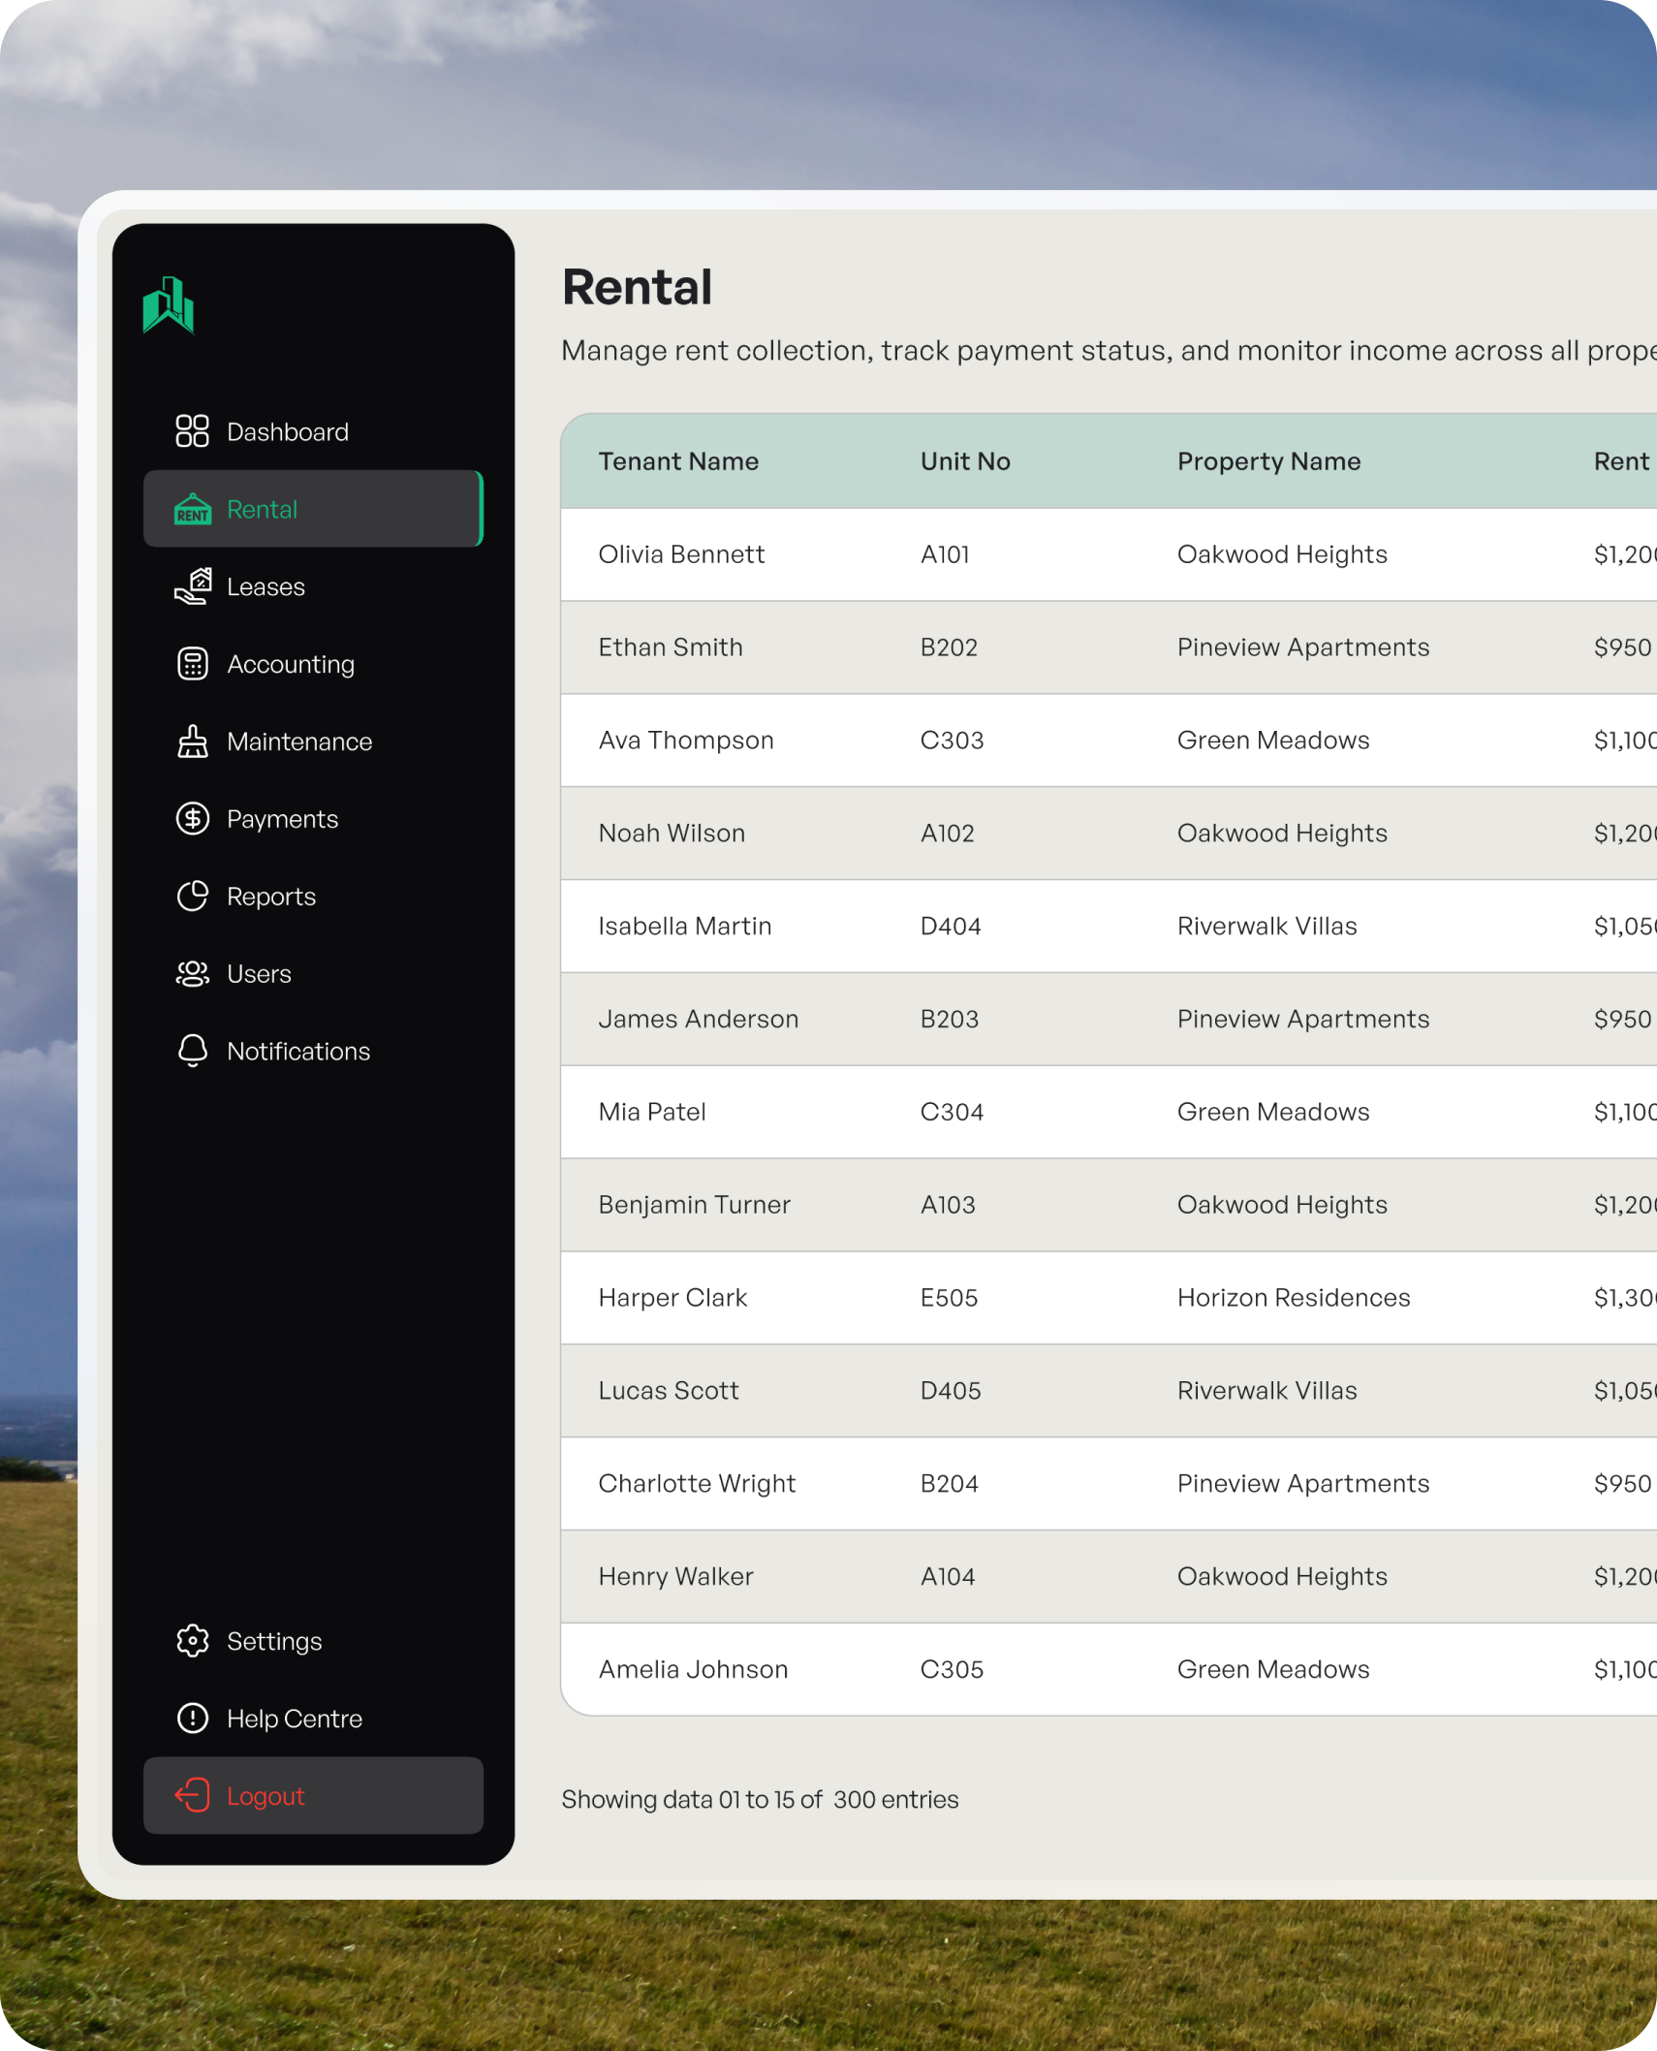Click Horizon Residences property name
Image resolution: width=1657 pixels, height=2051 pixels.
tap(1294, 1298)
